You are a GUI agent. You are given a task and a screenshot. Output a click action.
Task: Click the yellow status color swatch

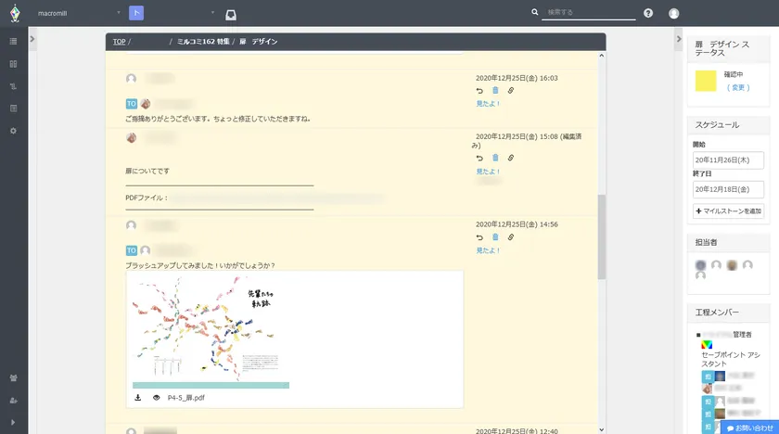pos(706,81)
